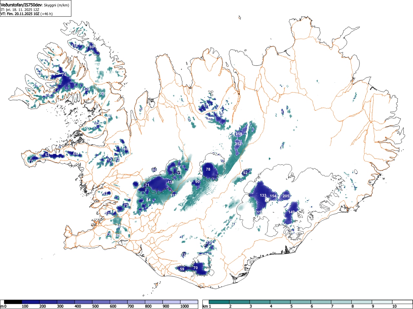
Task: Click the 71 visibility value
Action: 147,185
